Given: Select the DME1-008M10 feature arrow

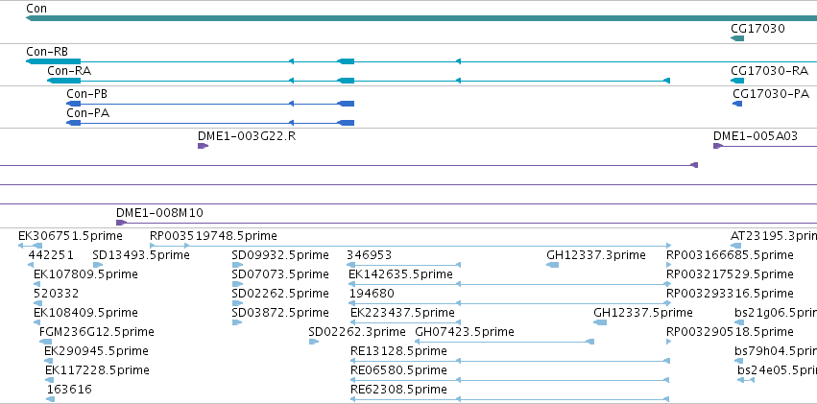Looking at the screenshot, I should 121,223.
